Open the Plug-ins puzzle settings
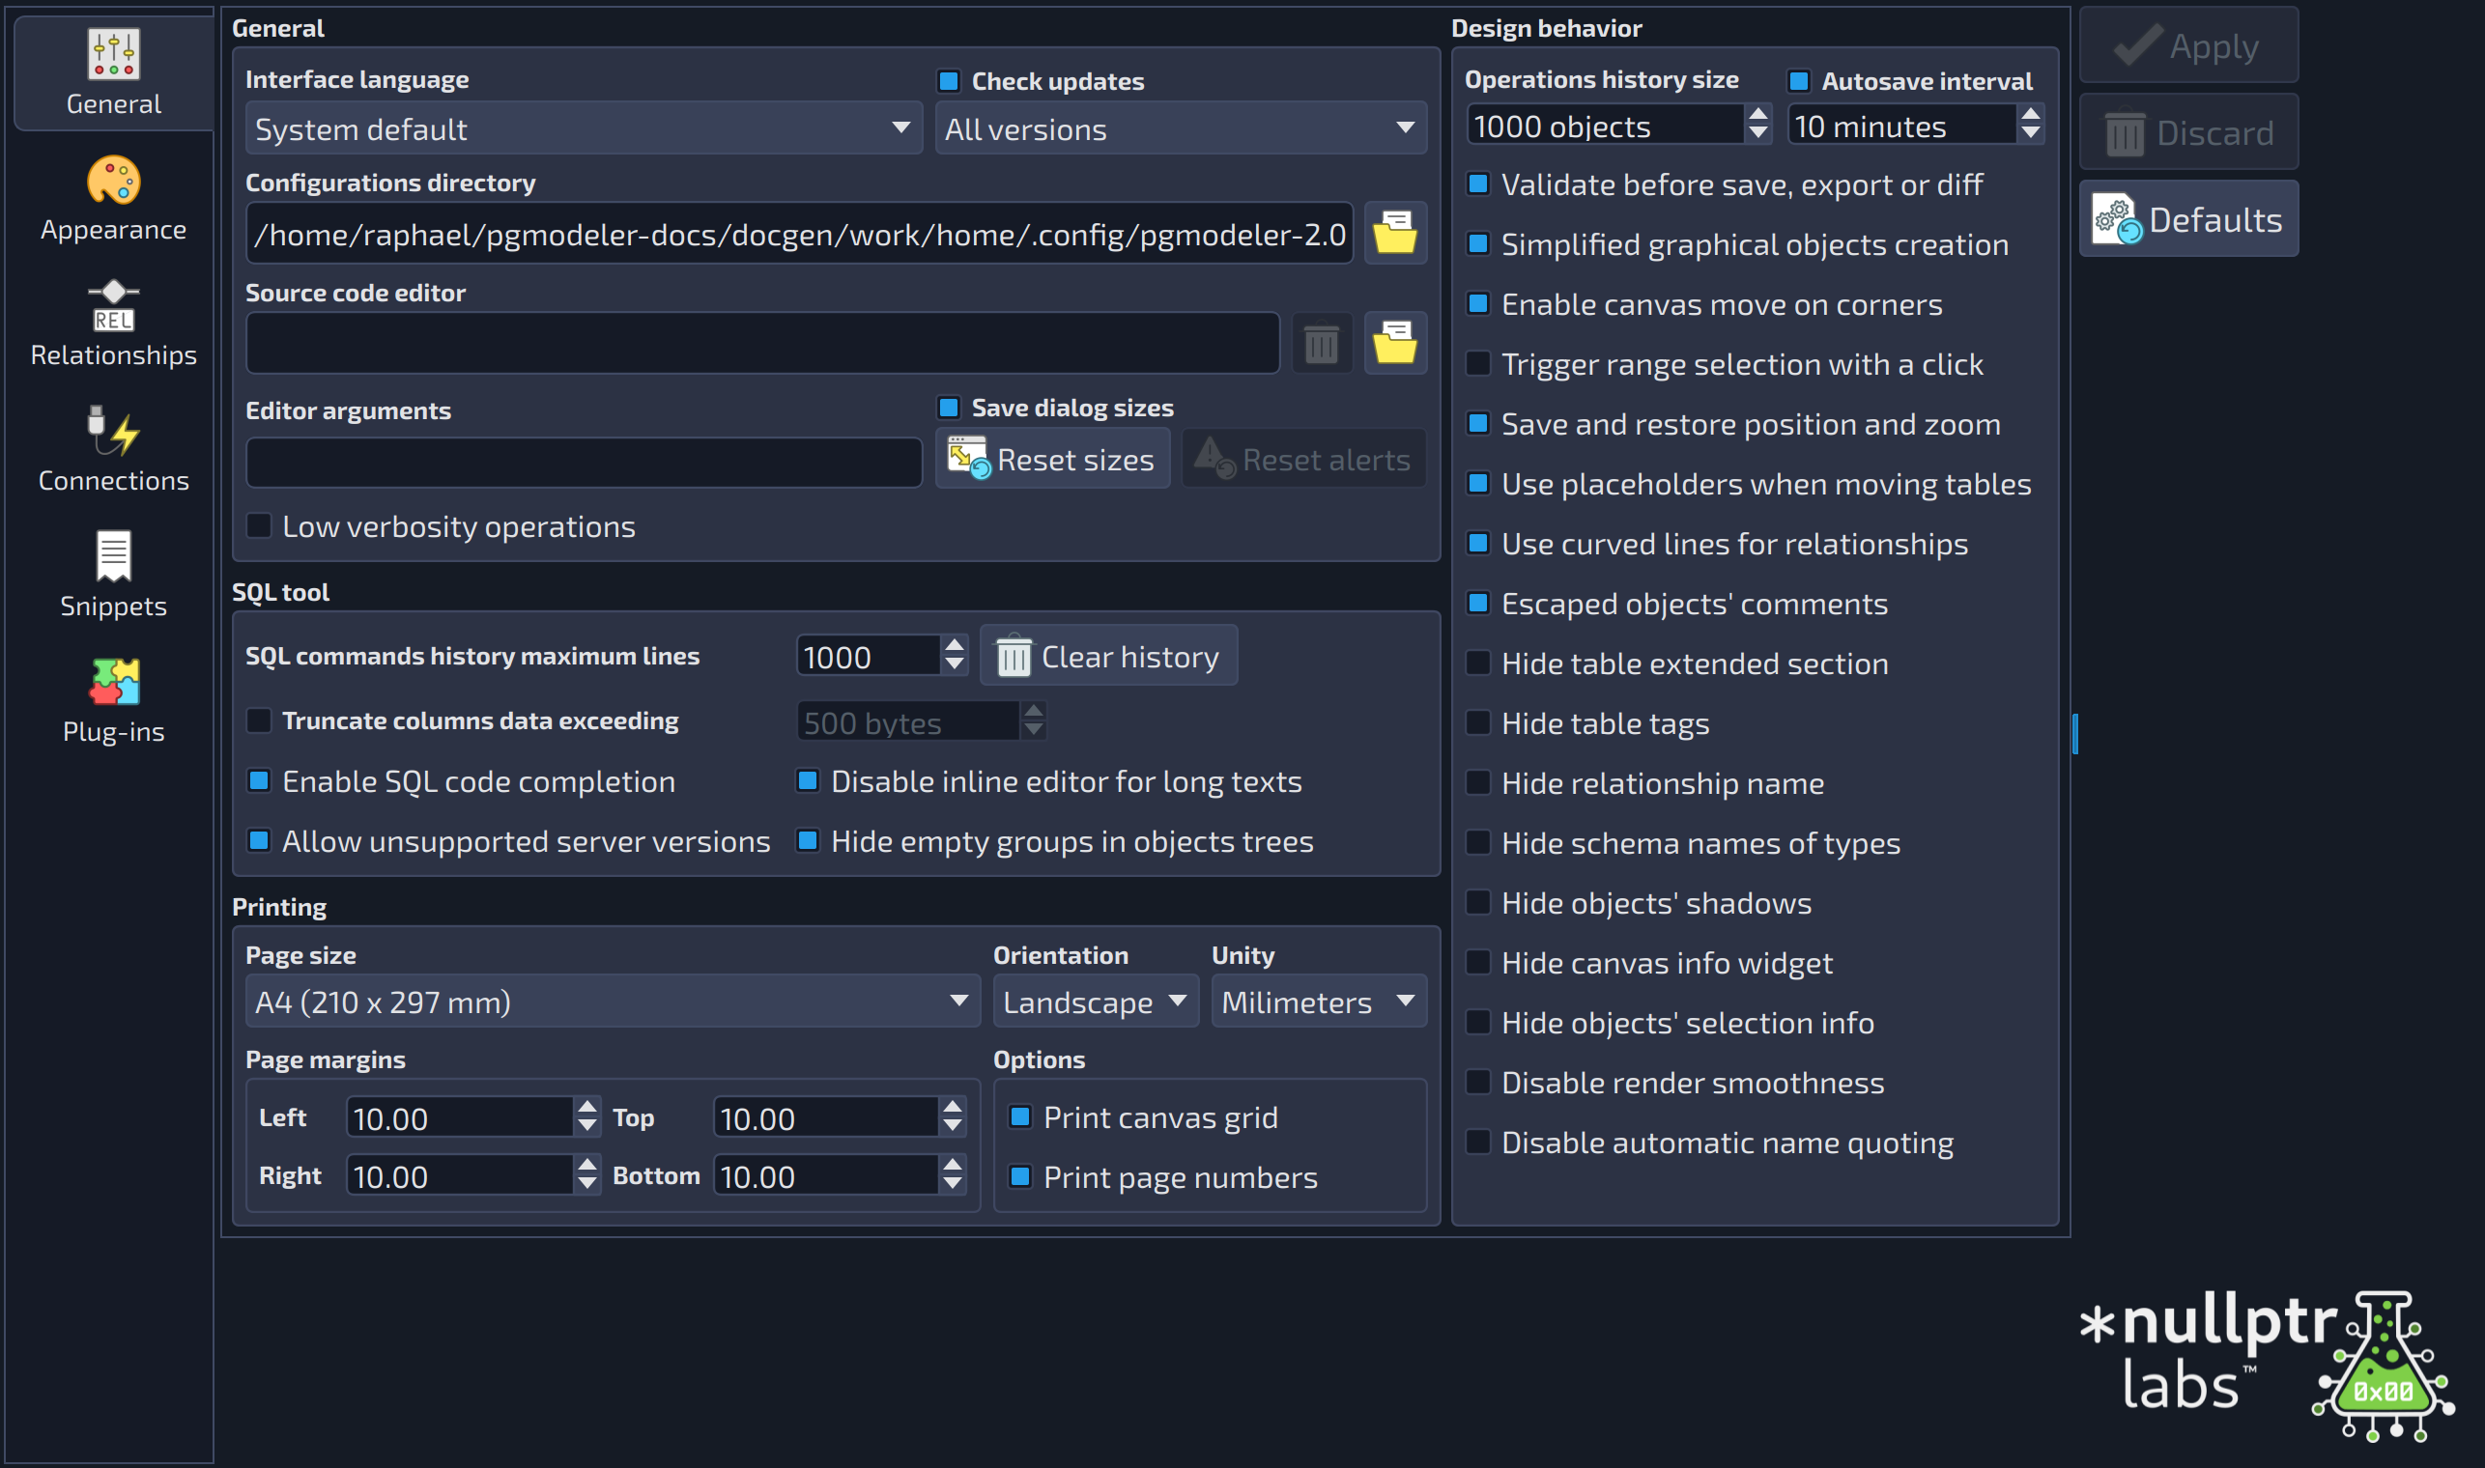This screenshot has width=2485, height=1468. click(113, 701)
